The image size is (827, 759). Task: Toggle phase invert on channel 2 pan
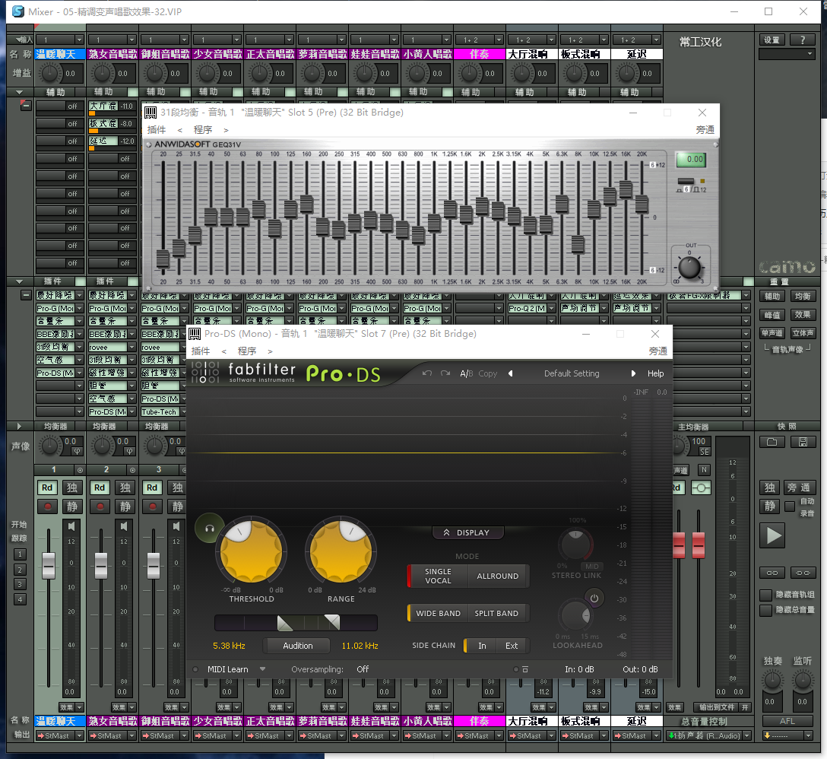(129, 451)
